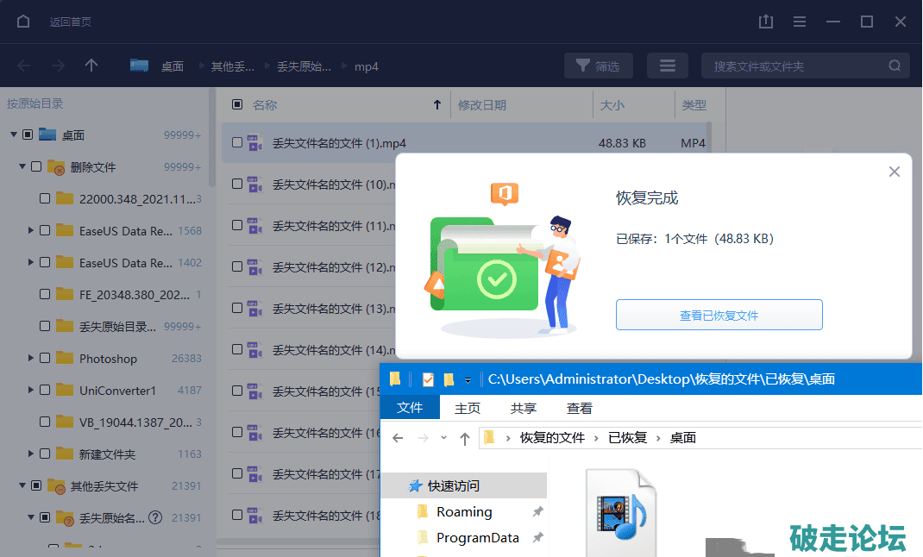The height and width of the screenshot is (557, 923).
Task: Click the help icon beside 丢失原始名 folder
Action: coord(155,517)
